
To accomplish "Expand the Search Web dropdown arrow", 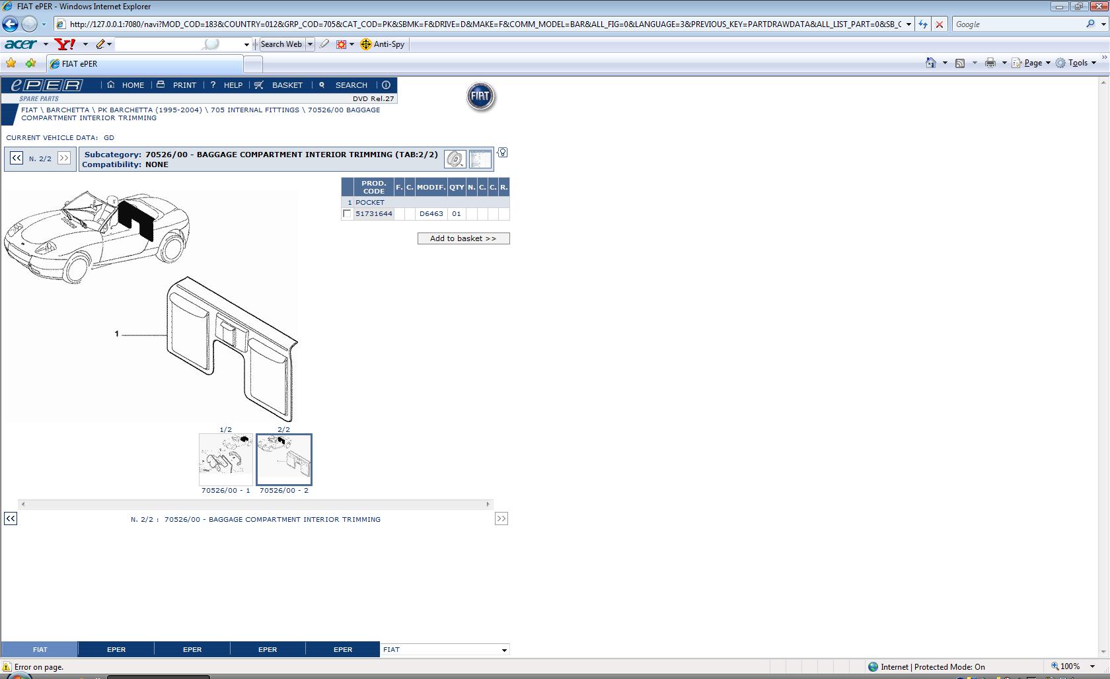I will click(x=310, y=44).
